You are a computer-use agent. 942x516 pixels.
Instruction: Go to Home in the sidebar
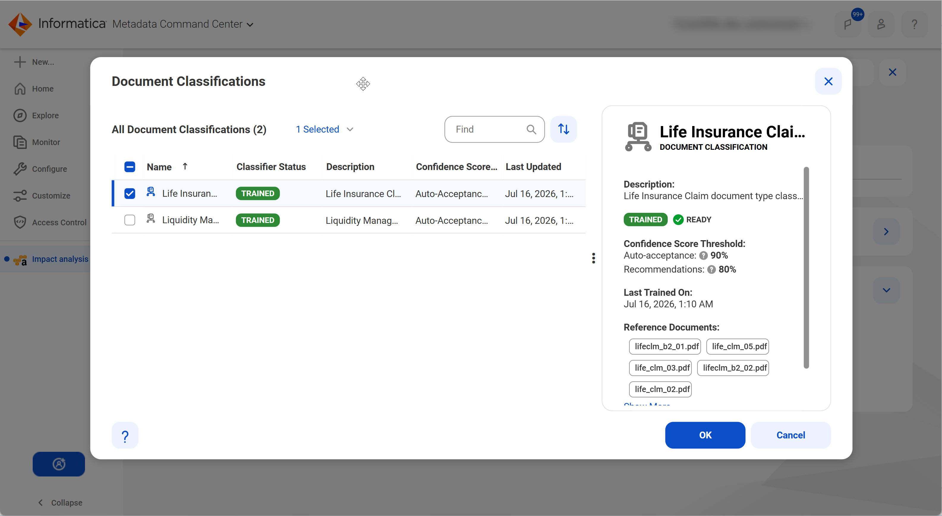coord(34,89)
